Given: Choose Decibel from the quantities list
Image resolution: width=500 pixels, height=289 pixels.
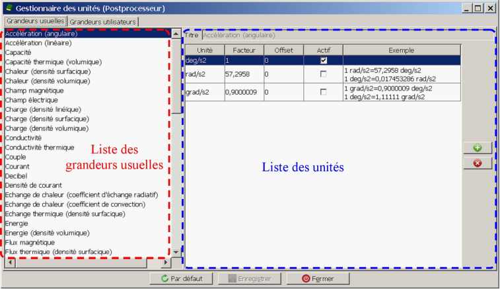Looking at the screenshot, I should click(18, 176).
